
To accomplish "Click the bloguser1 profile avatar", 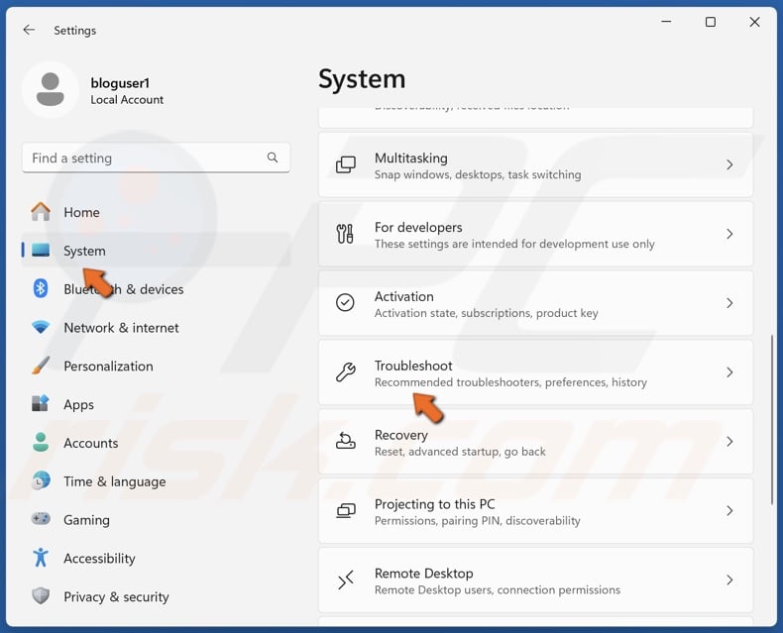I will (x=51, y=90).
